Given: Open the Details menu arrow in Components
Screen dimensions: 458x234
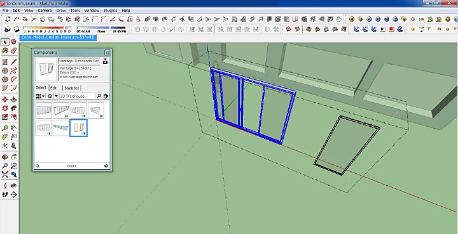Looking at the screenshot, I should coord(106,96).
